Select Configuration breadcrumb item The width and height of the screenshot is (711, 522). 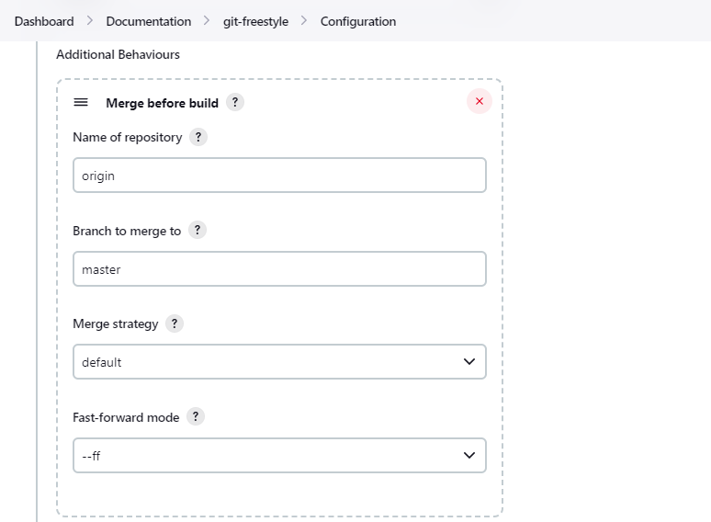tap(358, 21)
